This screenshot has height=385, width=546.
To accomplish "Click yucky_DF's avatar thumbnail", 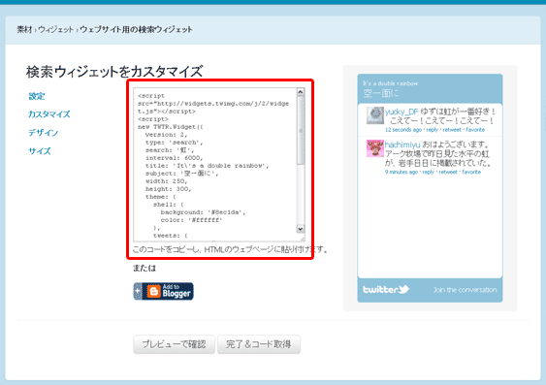I will [x=375, y=115].
